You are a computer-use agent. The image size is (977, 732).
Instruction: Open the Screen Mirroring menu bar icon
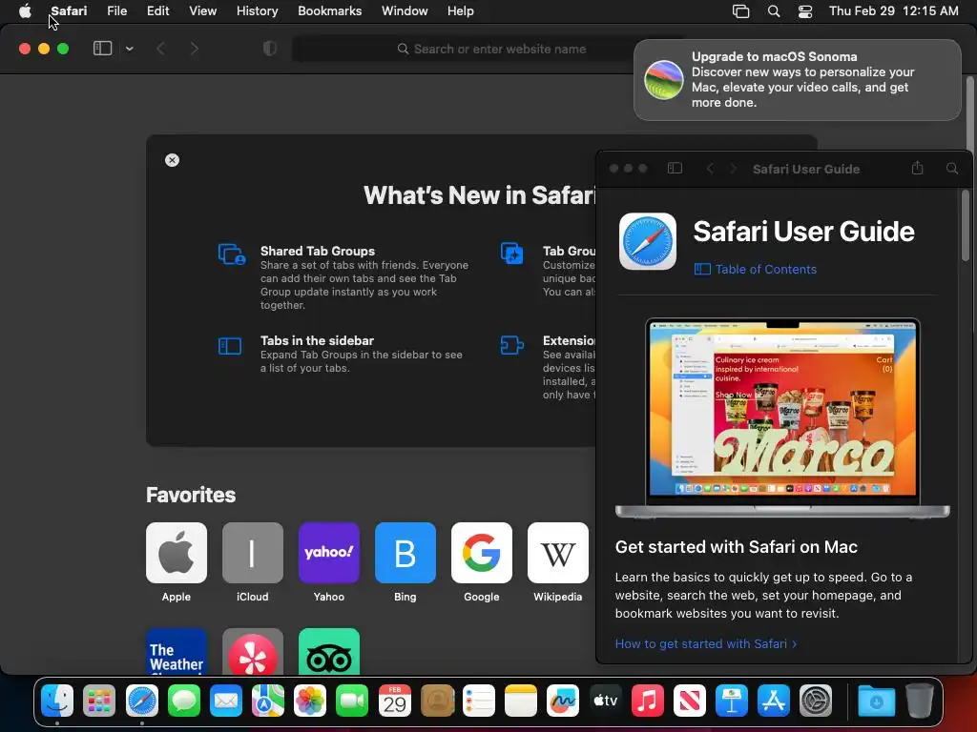(x=740, y=11)
